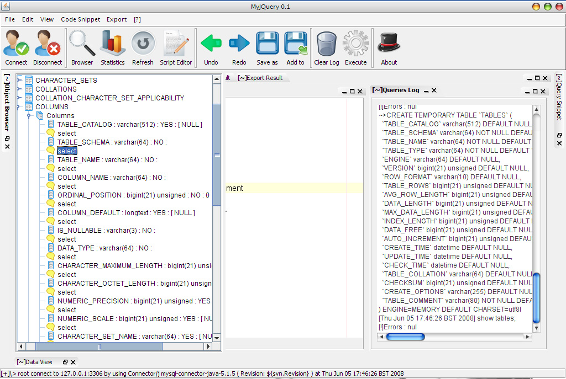Expand the CHARACTER_SETS table node
The image size is (566, 379).
coord(19,81)
